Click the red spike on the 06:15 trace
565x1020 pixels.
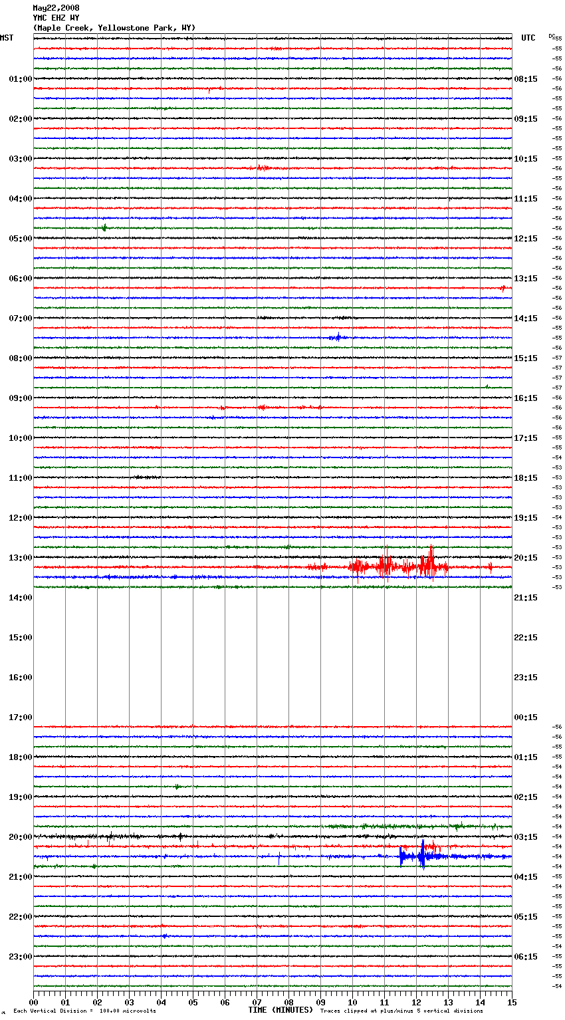point(503,288)
